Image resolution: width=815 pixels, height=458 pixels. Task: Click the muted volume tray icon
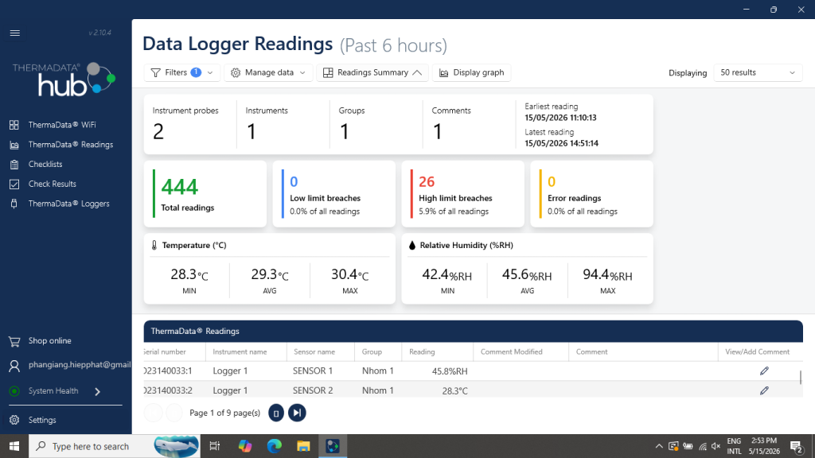coord(716,446)
